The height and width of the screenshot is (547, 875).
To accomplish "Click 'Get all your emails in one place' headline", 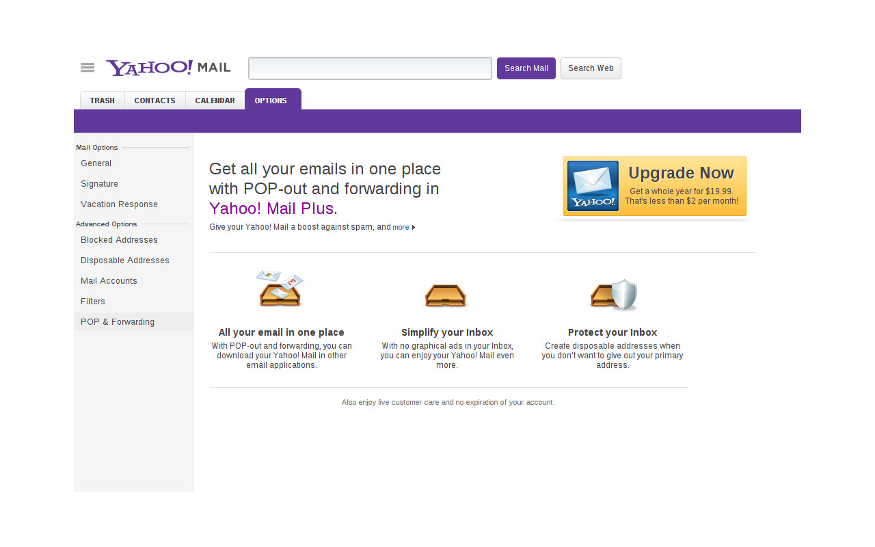I will click(x=325, y=169).
